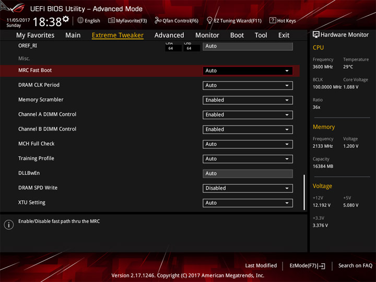Open Memory Scrambler Enabled dropdown

248,100
